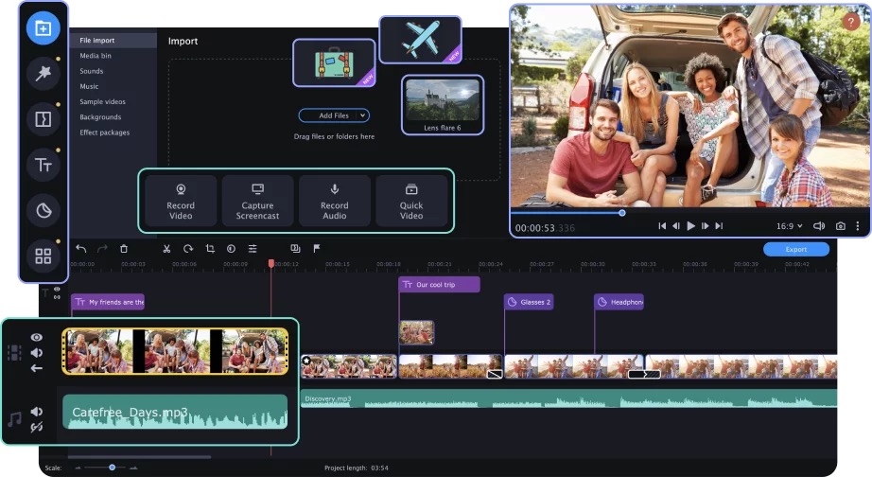Image resolution: width=872 pixels, height=477 pixels.
Task: Open the Transitions tab in sidebar
Action: coord(43,119)
